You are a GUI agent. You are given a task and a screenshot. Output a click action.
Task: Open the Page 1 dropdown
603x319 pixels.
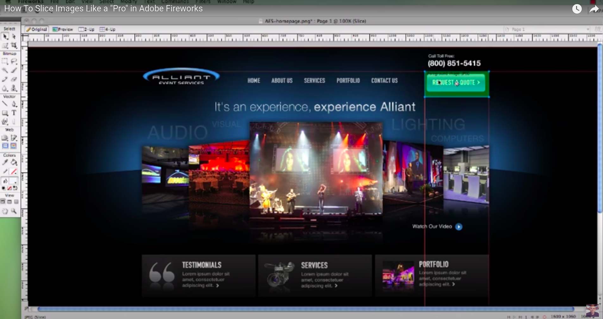click(547, 29)
